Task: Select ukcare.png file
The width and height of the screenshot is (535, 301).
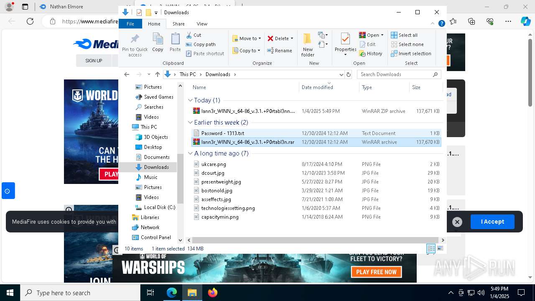Action: [x=316, y=164]
